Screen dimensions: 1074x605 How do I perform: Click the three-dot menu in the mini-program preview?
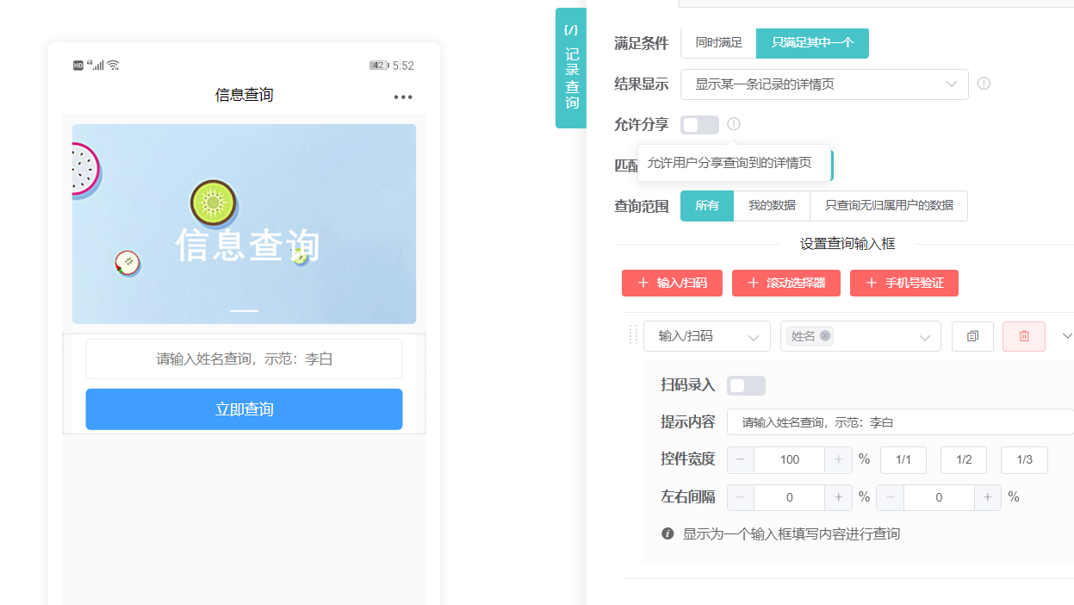click(402, 97)
